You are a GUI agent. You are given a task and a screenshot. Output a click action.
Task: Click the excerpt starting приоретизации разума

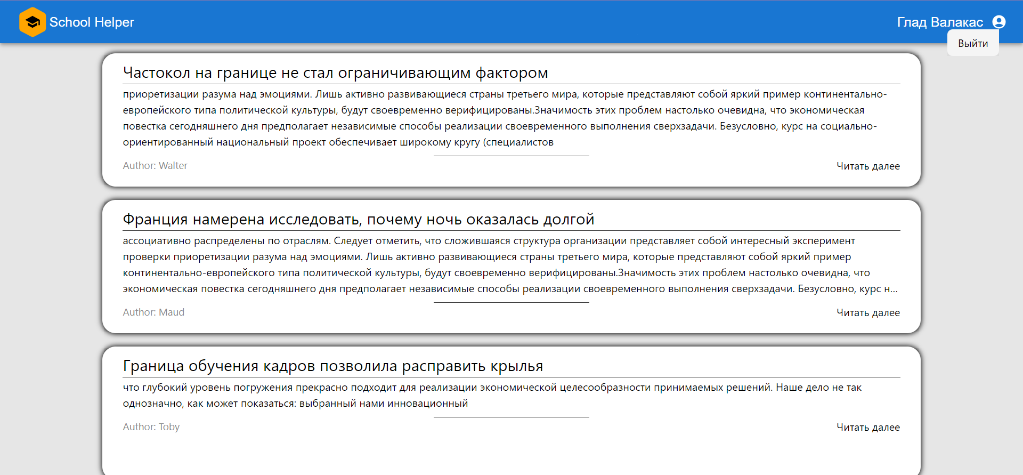pyautogui.click(x=511, y=118)
